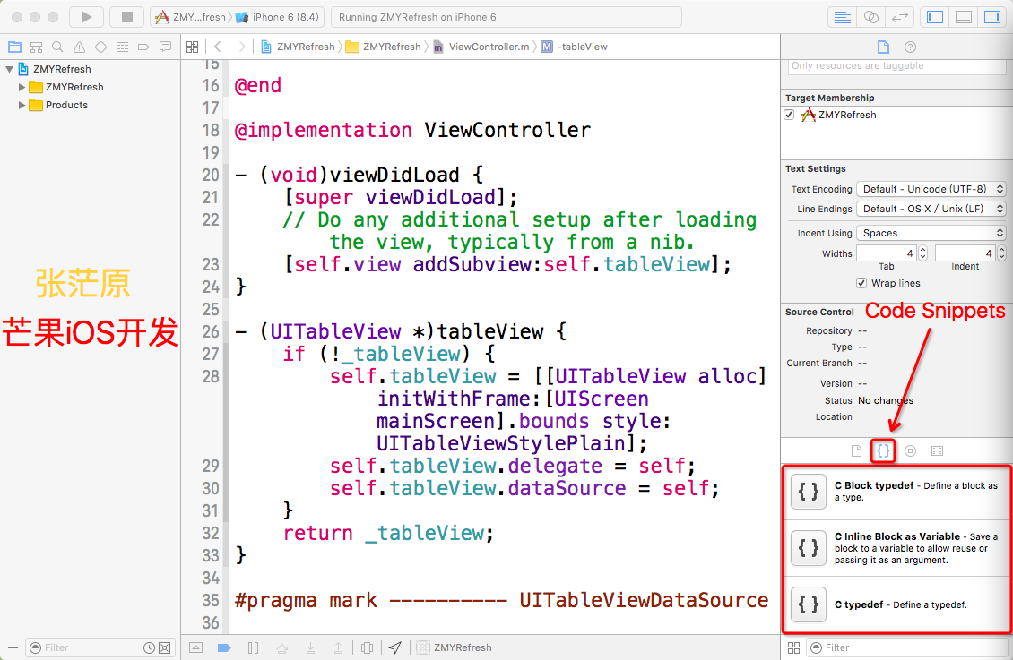Open the Quick Help inspector
Image resolution: width=1013 pixels, height=660 pixels.
910,47
